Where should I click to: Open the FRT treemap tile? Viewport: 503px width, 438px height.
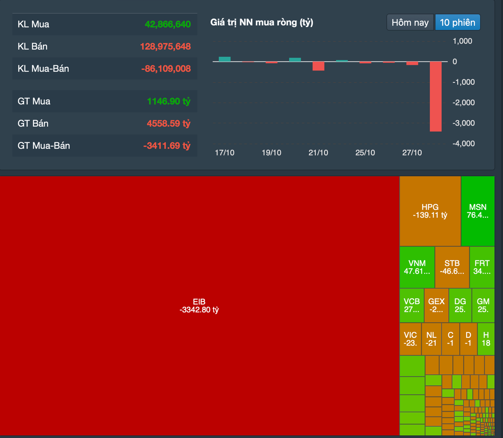pyautogui.click(x=482, y=267)
